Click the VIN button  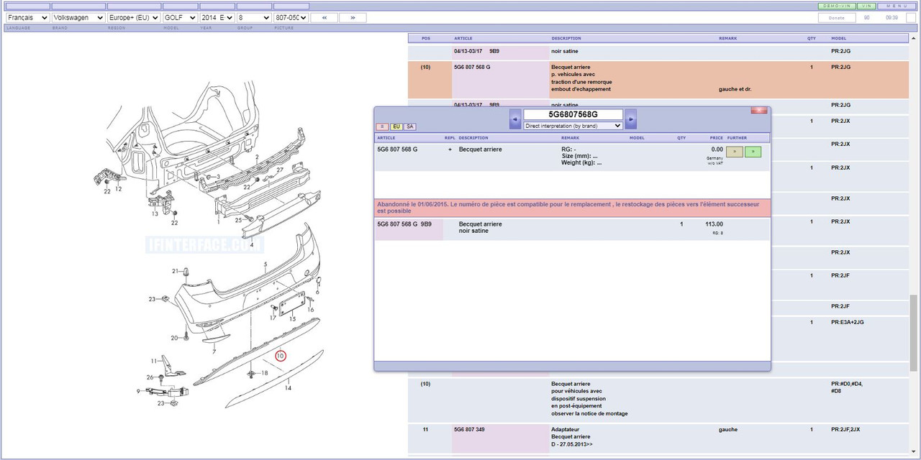click(865, 6)
